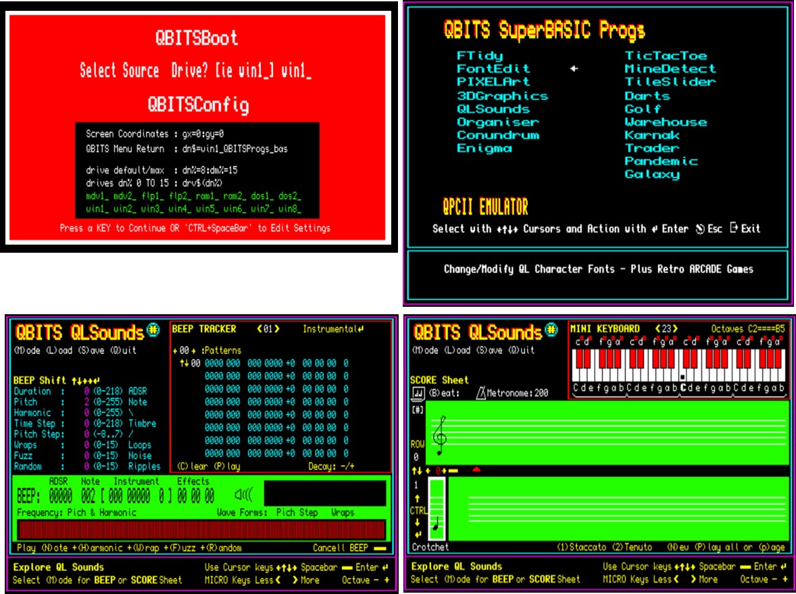Click the round hash logo in Mini Keyboard screen
796x594 pixels.
pyautogui.click(x=551, y=330)
